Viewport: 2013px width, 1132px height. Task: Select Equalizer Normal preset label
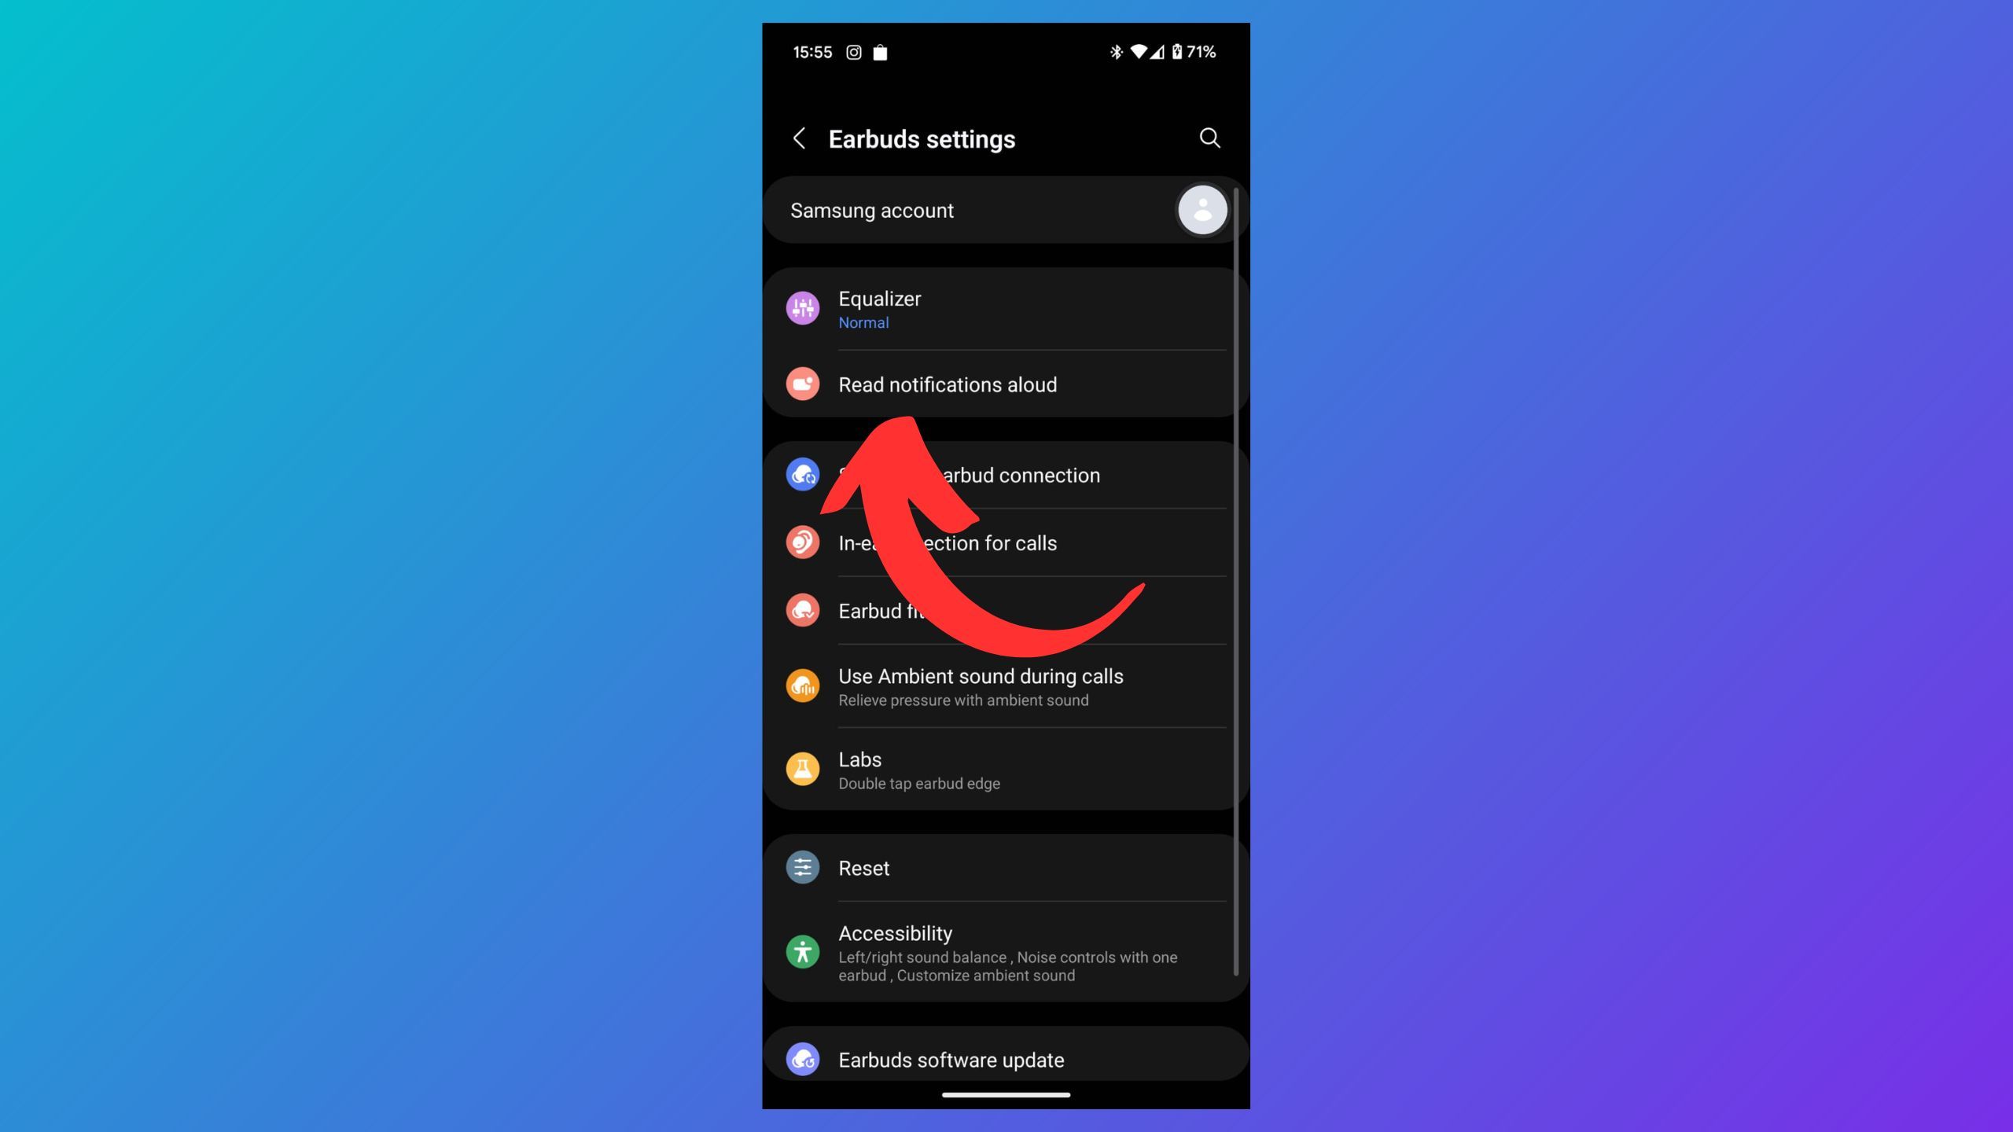pyautogui.click(x=864, y=322)
